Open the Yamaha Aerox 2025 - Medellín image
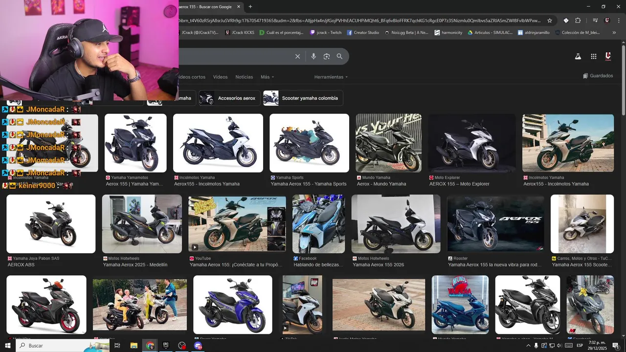The height and width of the screenshot is (352, 626). pyautogui.click(x=142, y=224)
